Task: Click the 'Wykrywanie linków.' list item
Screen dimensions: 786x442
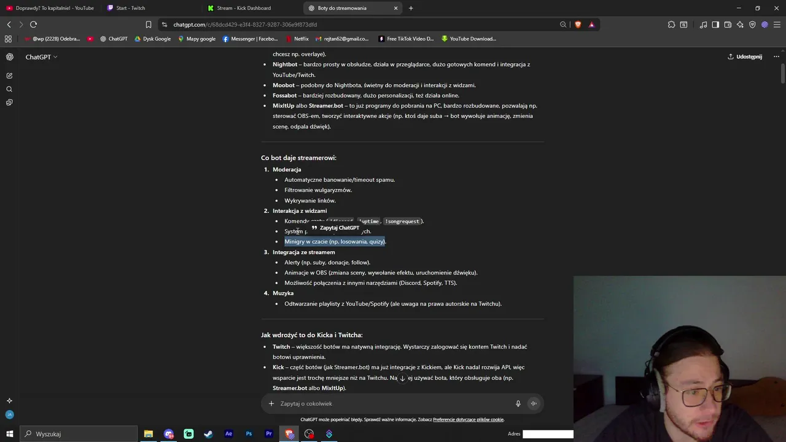Action: (310, 201)
